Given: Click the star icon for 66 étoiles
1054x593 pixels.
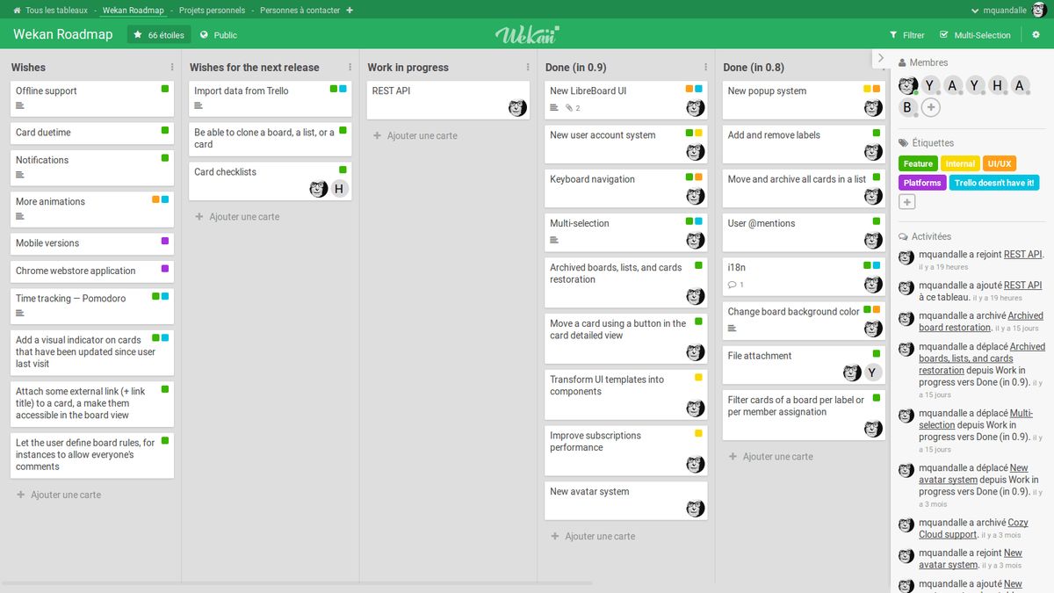Looking at the screenshot, I should coord(137,35).
